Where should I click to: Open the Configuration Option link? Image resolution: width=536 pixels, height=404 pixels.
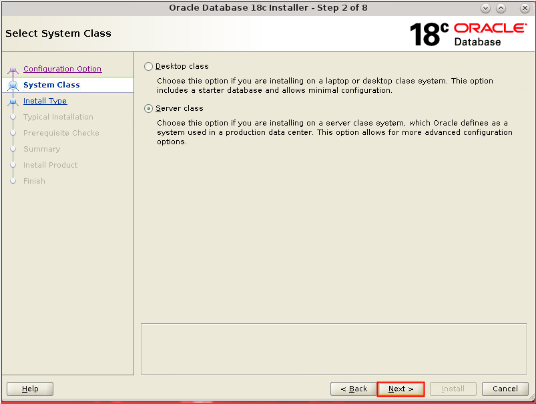click(62, 69)
